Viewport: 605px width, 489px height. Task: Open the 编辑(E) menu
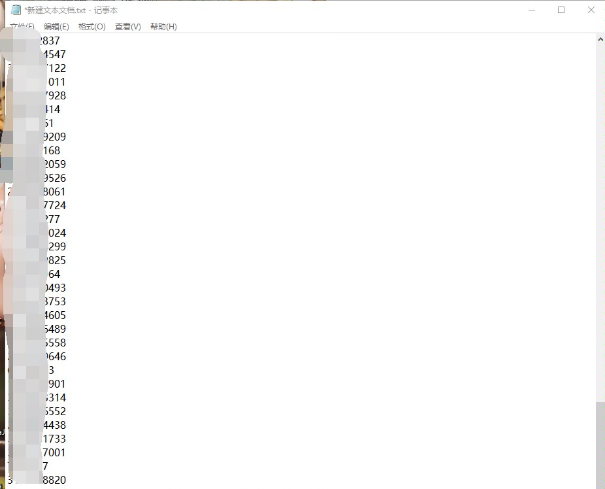pyautogui.click(x=56, y=27)
